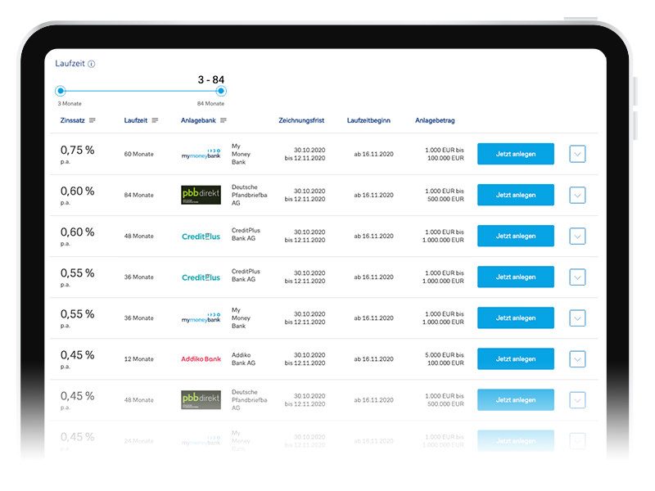Click Anlagebetrag column header
655x491 pixels.
pyautogui.click(x=435, y=120)
